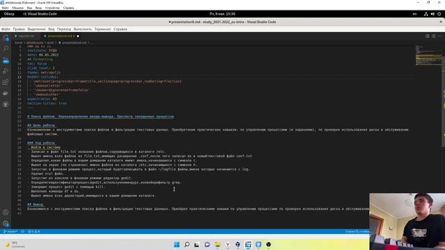Click the unsaved dot on presentation6.md tab
445x250 pixels.
(x=78, y=36)
